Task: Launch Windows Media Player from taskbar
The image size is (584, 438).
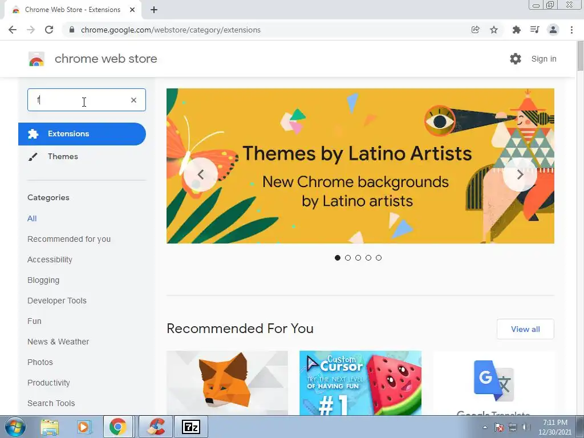Action: click(84, 427)
